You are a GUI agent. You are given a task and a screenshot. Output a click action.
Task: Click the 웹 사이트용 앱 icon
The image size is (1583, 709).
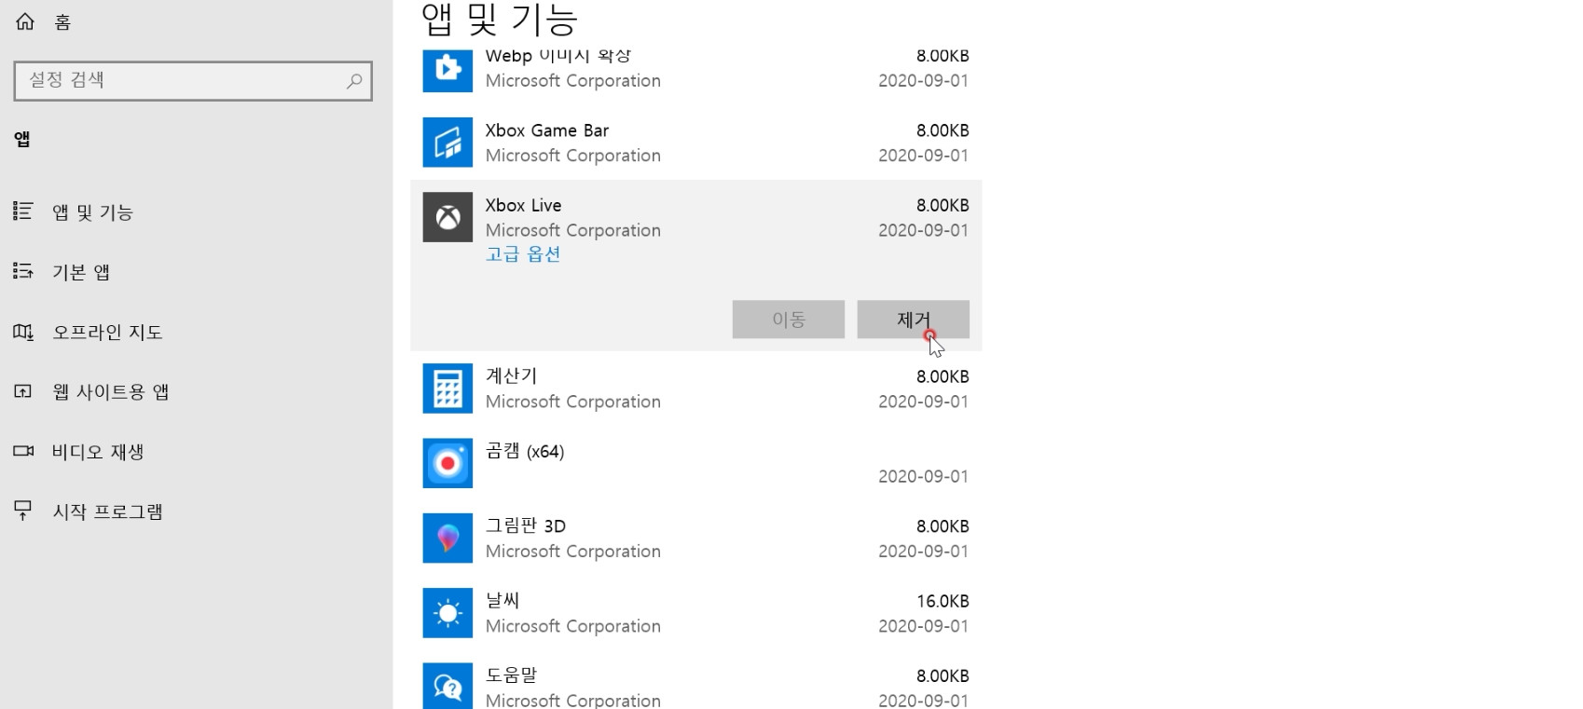(x=22, y=391)
